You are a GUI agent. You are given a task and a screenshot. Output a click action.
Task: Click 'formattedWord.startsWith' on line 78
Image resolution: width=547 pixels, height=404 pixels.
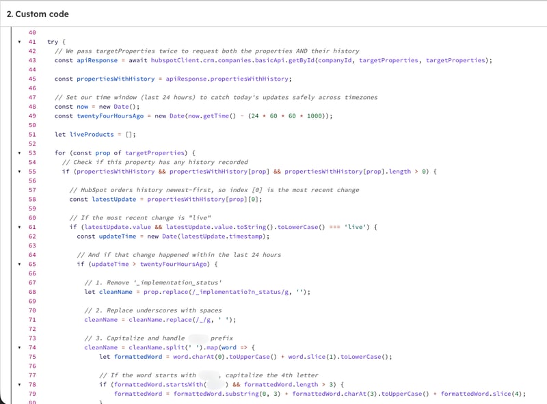pos(159,384)
